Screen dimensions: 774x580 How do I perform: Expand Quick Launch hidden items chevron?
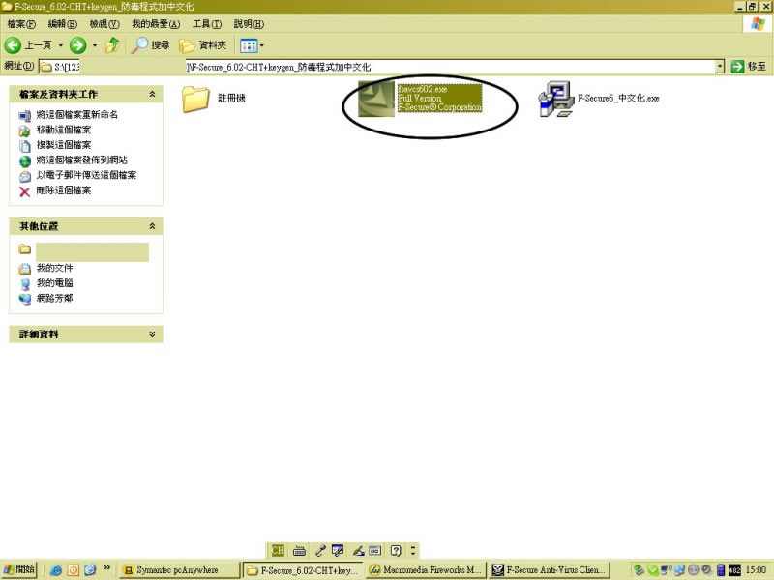coord(106,568)
